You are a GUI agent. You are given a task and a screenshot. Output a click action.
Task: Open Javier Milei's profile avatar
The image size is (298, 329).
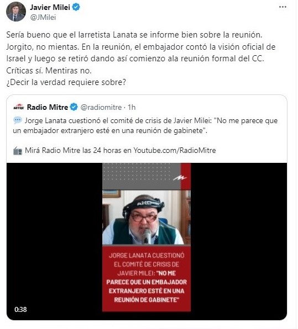(16, 12)
